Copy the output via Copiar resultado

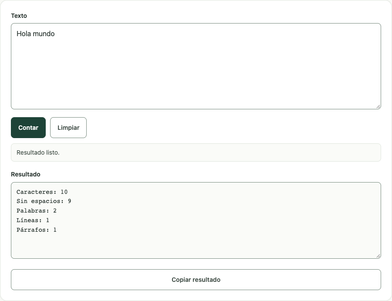[x=196, y=280]
